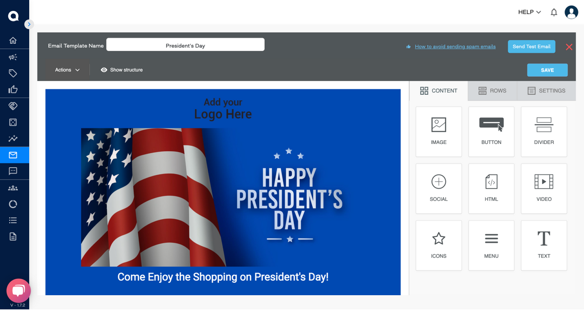Viewport: 584px width, 328px height.
Task: Switch to the ROWS tab
Action: [x=492, y=91]
